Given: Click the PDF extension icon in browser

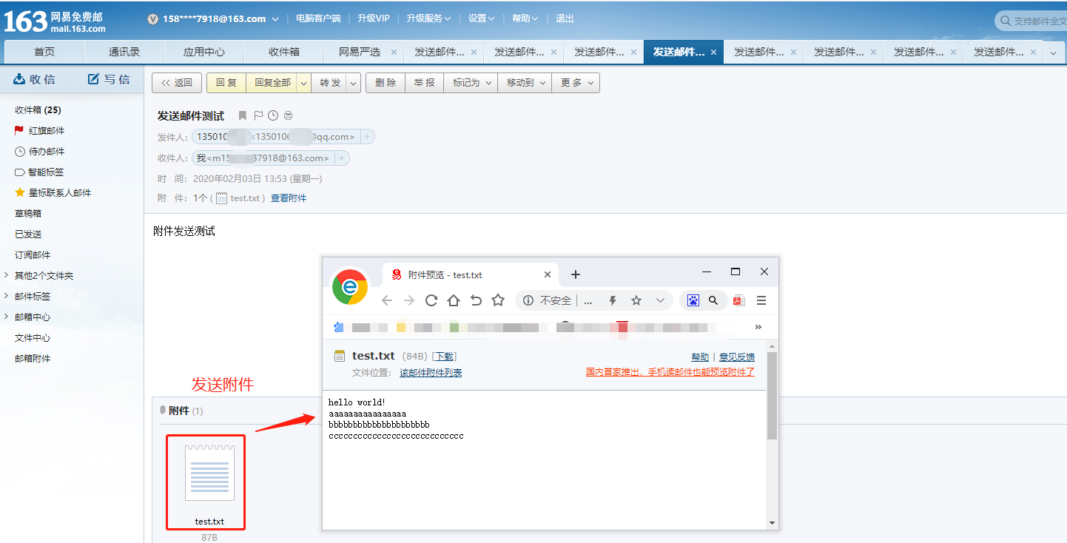Looking at the screenshot, I should [738, 300].
